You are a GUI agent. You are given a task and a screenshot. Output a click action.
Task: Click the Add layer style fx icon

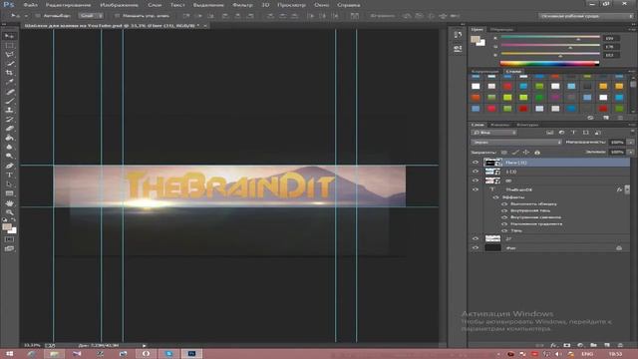[x=553, y=345]
